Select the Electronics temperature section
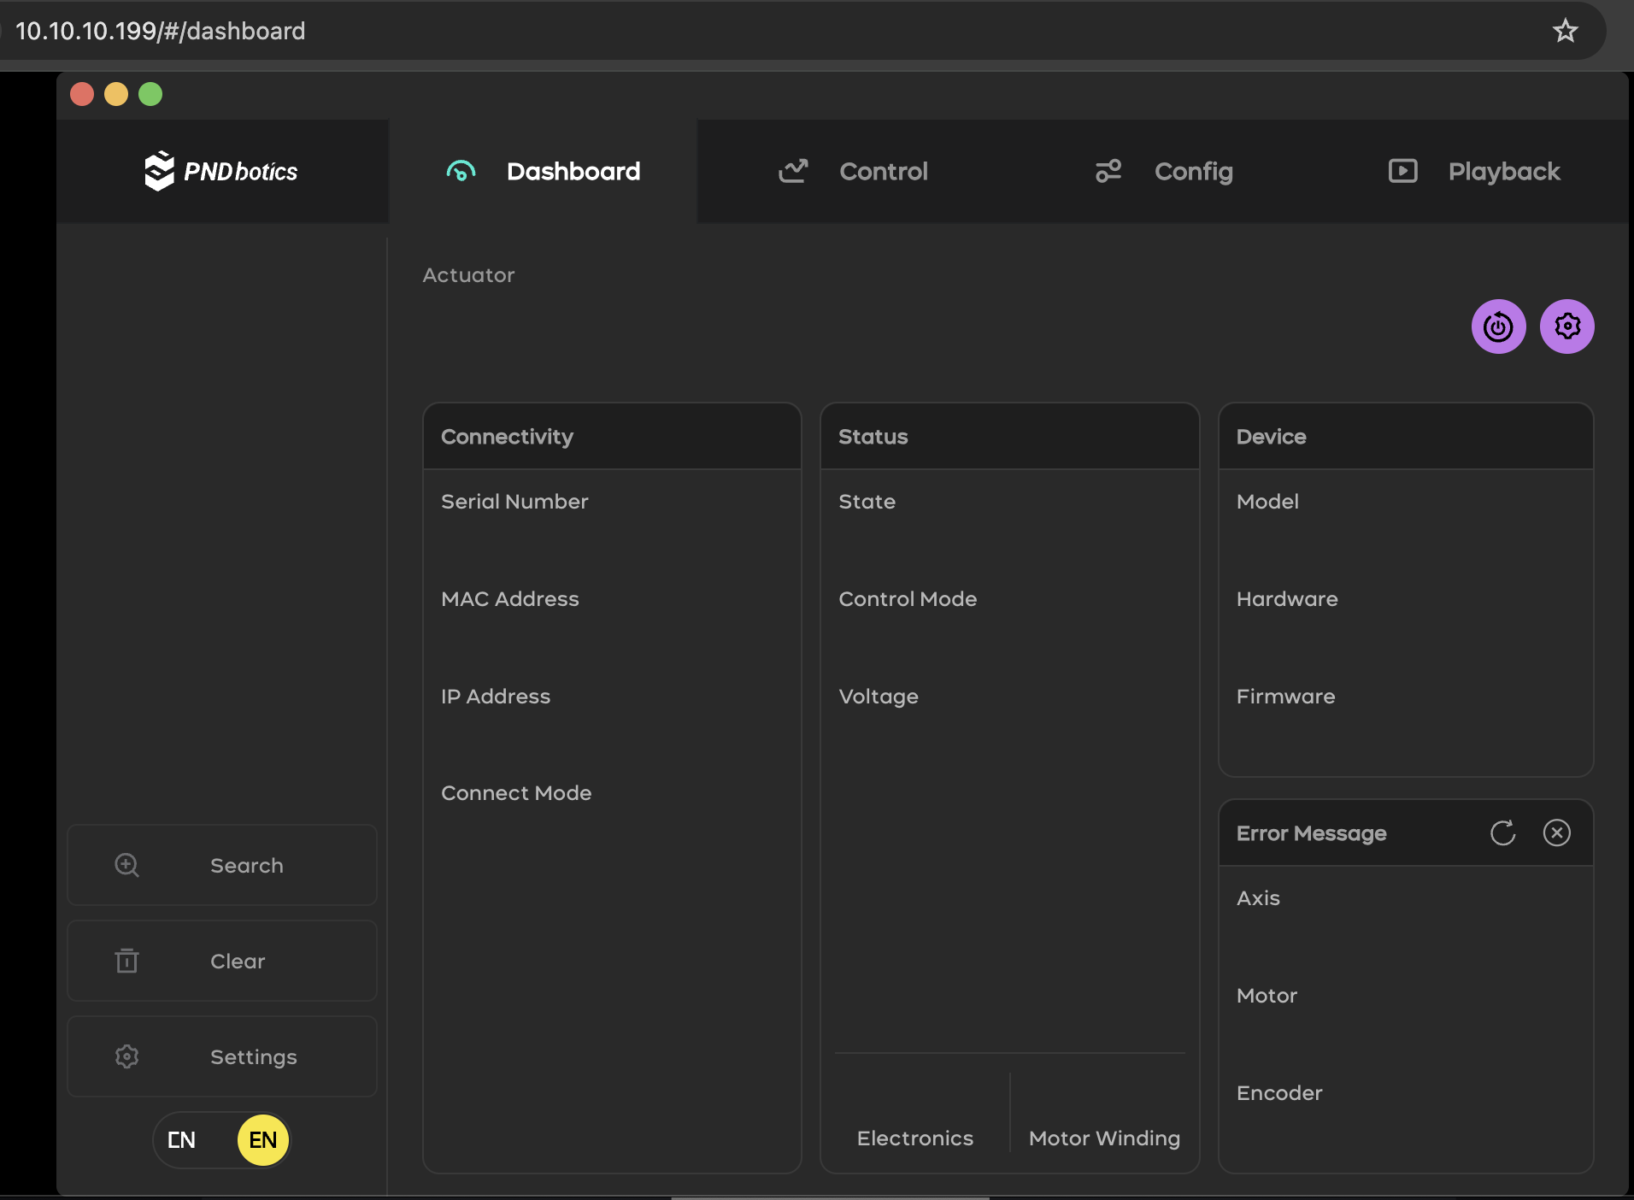1634x1200 pixels. point(915,1138)
